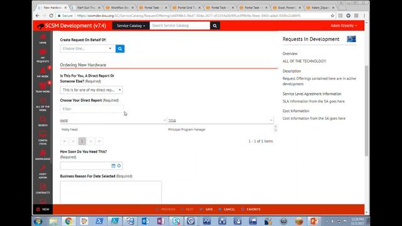
Task: Sort the grid by Title column
Action: pos(172,121)
